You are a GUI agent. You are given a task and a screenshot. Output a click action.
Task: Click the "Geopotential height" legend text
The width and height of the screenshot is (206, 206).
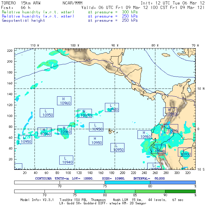(x=23, y=21)
